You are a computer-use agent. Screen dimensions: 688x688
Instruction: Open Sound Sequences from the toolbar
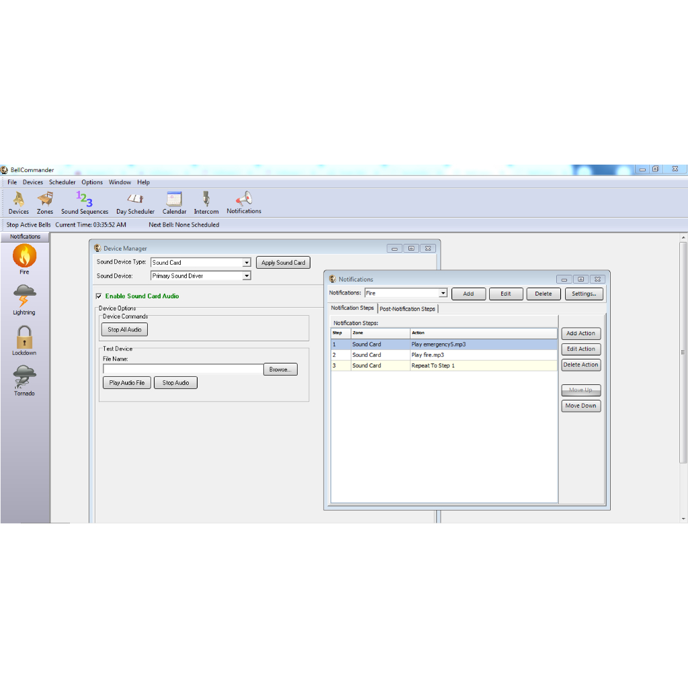tap(84, 202)
